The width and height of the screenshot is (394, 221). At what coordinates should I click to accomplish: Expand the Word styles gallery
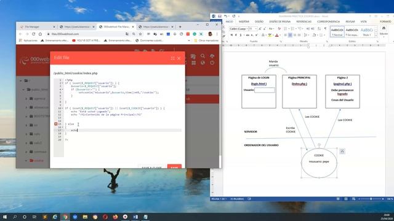click(376, 36)
